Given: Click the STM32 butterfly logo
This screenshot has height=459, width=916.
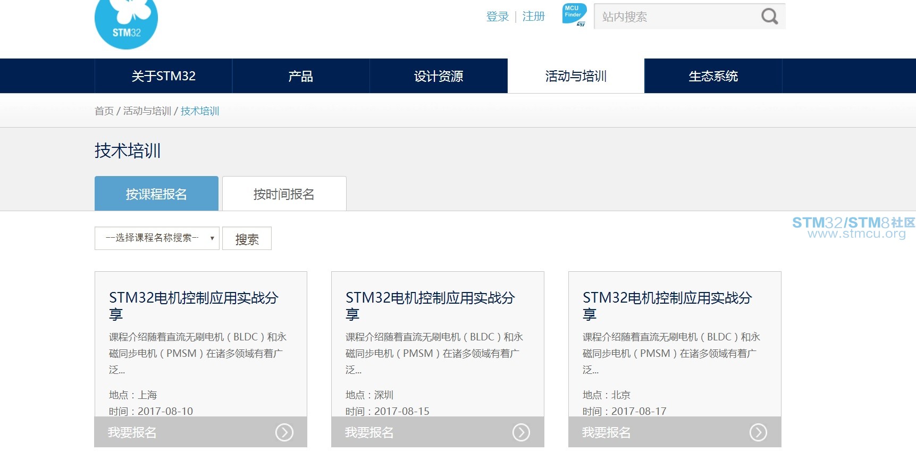Looking at the screenshot, I should (126, 24).
